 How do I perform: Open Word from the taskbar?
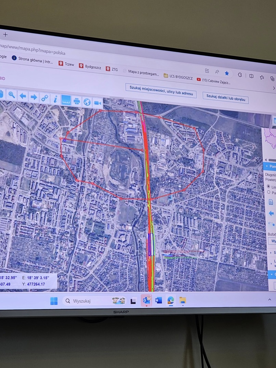[158, 300]
